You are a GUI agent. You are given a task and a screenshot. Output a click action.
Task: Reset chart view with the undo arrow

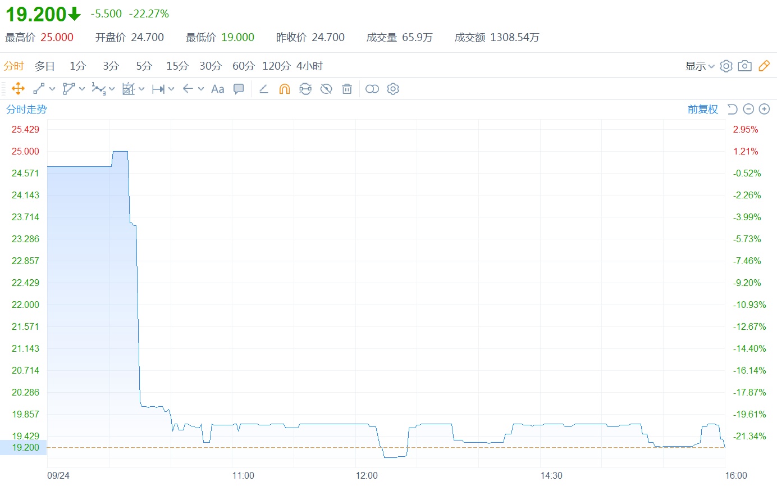click(732, 109)
